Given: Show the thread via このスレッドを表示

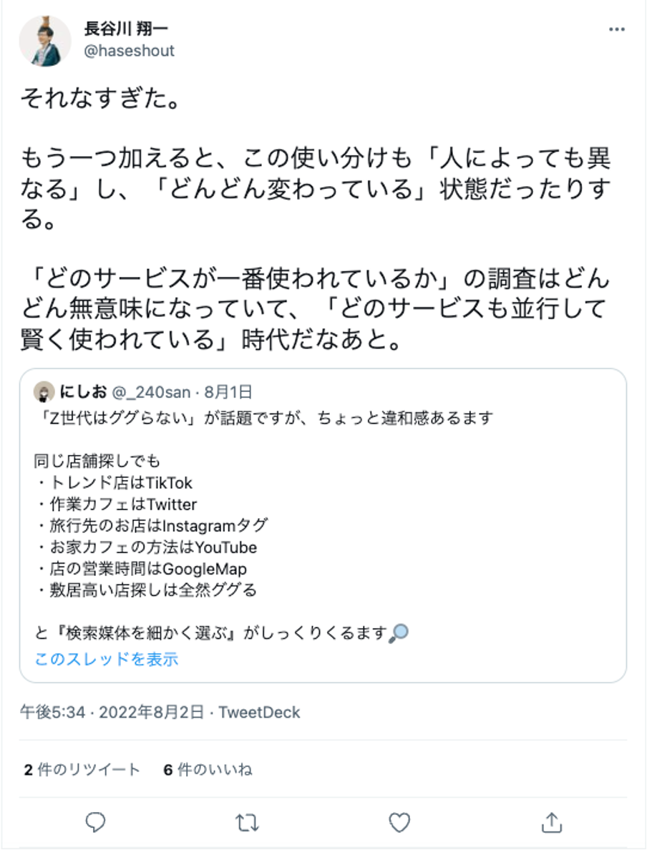Looking at the screenshot, I should [x=106, y=659].
